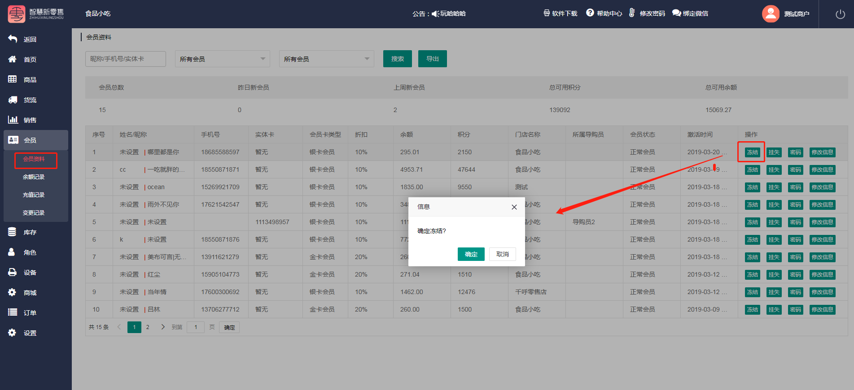This screenshot has width=854, height=390.
Task: Click 密码 for member ocean
Action: (796, 187)
